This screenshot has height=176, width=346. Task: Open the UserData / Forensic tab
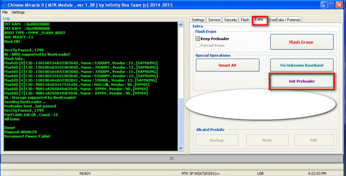click(x=285, y=20)
